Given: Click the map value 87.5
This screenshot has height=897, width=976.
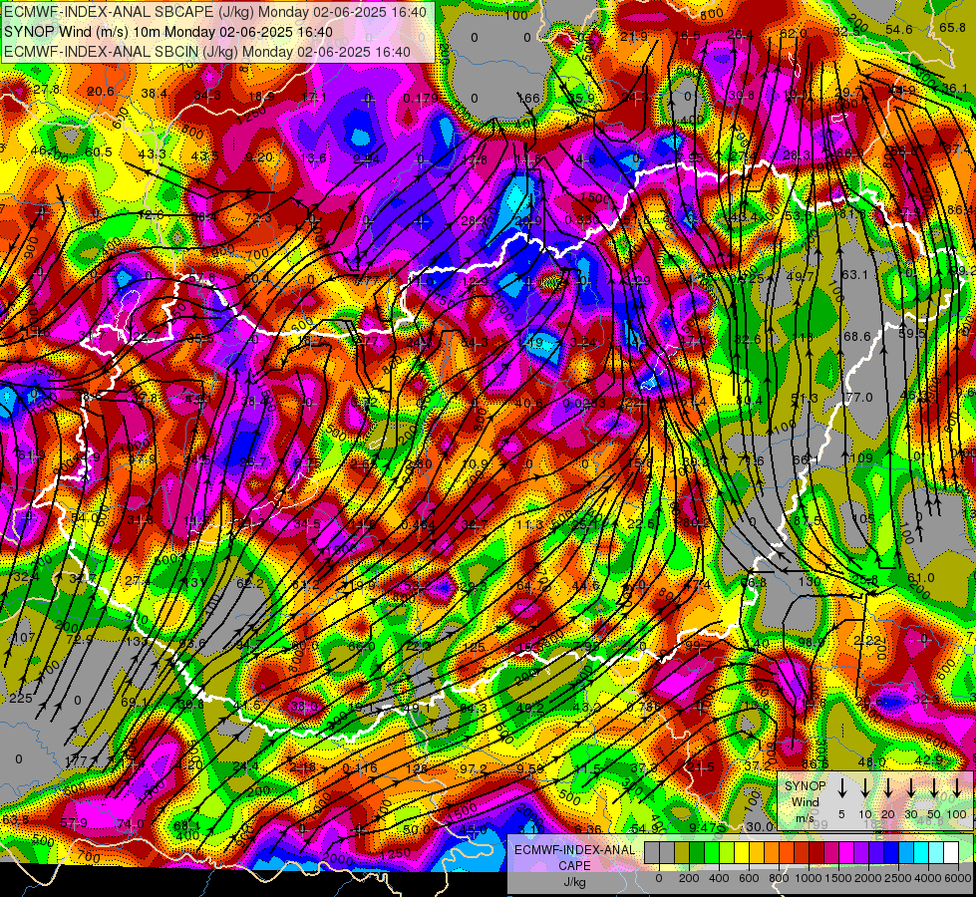Looking at the screenshot, I should pyautogui.click(x=808, y=520).
